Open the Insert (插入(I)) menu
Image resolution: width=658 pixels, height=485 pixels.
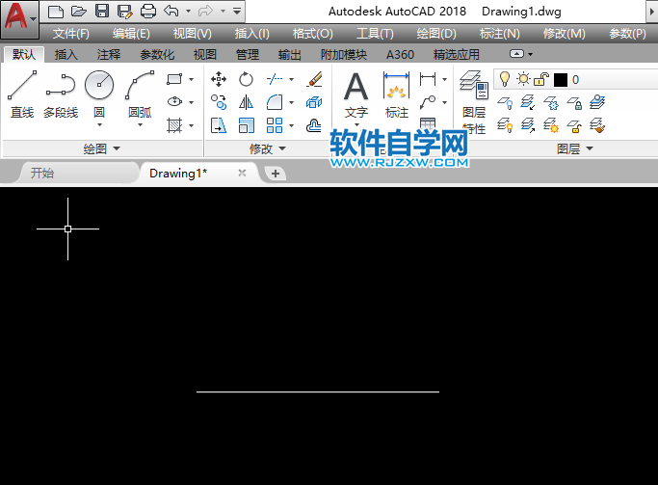[x=251, y=33]
